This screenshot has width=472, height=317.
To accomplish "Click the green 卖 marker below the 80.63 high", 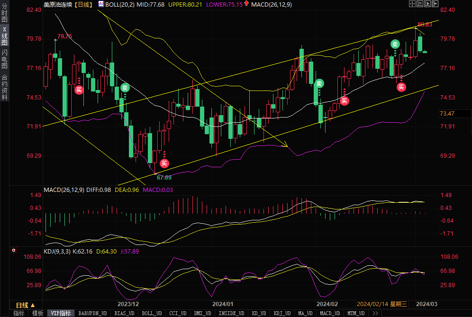I will pos(395,44).
